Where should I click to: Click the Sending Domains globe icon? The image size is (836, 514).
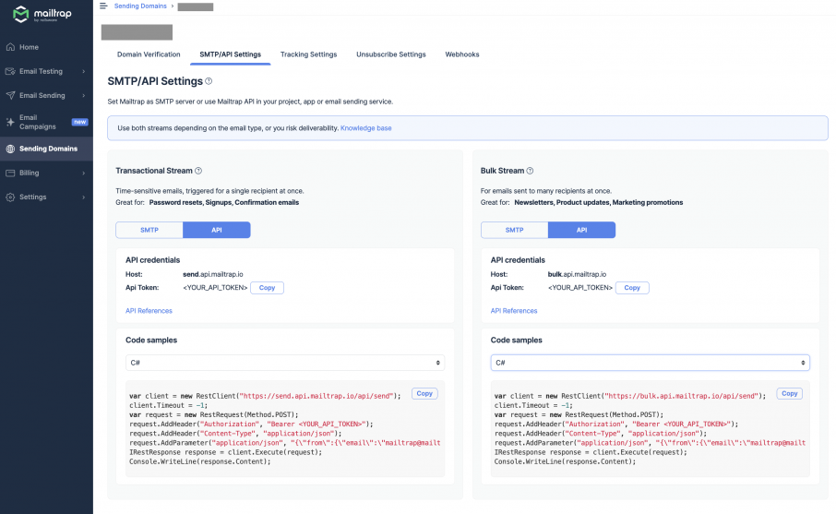[x=10, y=149]
